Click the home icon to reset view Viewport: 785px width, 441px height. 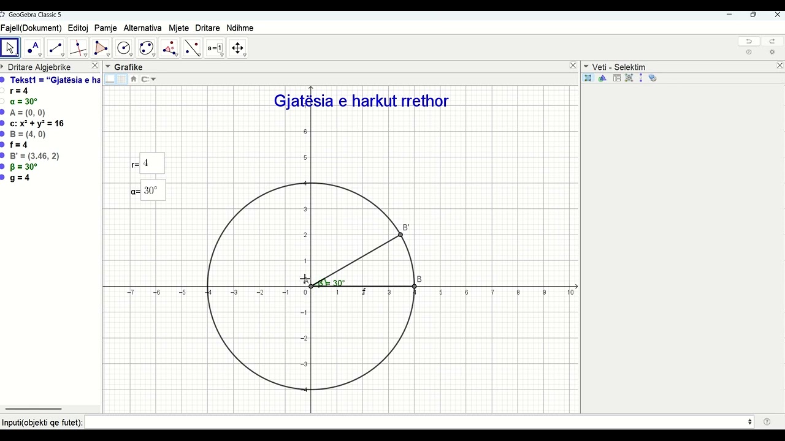coord(134,79)
